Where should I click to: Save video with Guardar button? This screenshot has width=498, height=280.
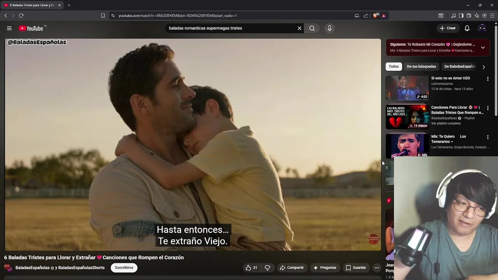(356, 268)
